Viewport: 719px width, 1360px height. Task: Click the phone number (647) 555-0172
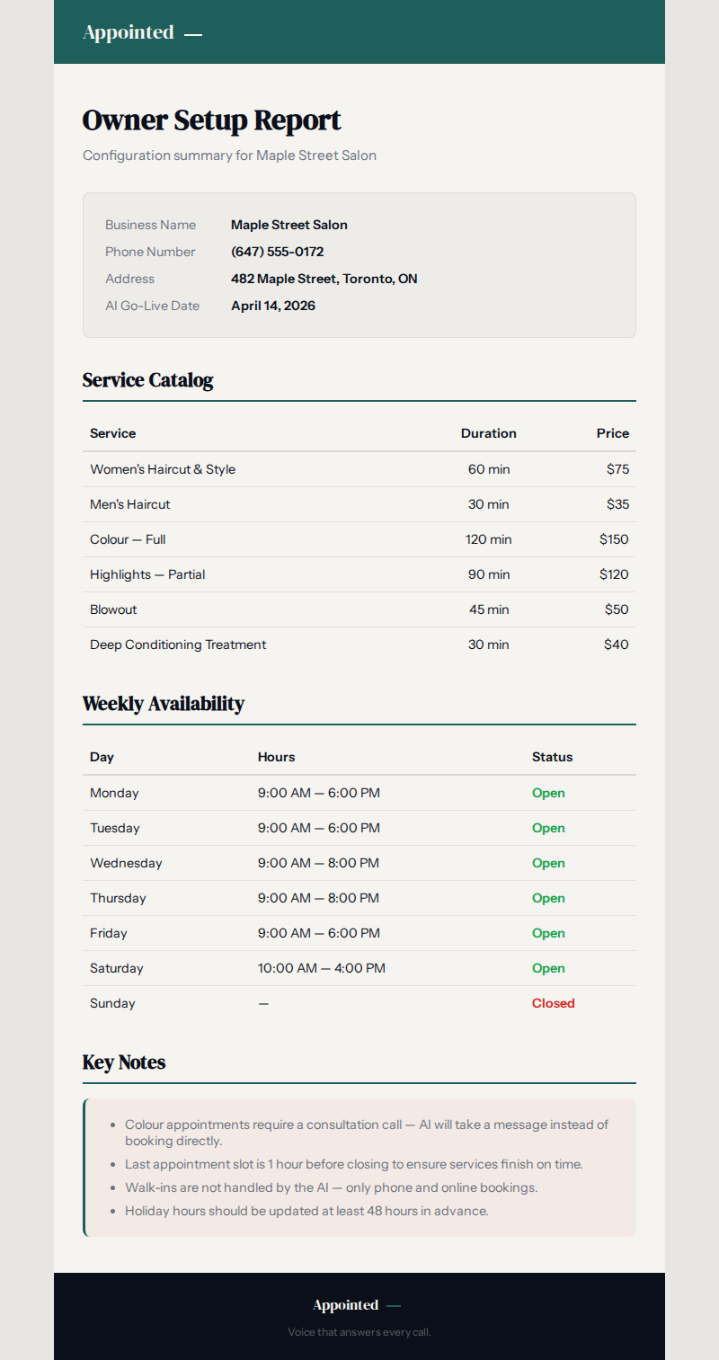[277, 252]
